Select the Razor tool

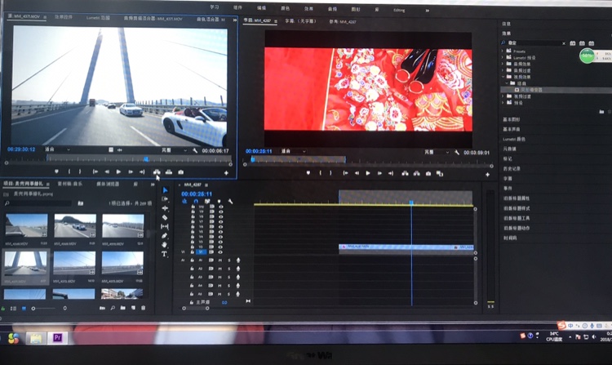coord(165,217)
